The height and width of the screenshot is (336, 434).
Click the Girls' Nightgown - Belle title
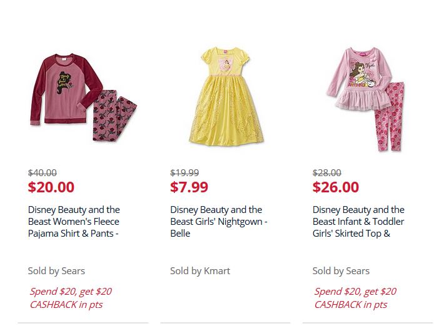pyautogui.click(x=219, y=222)
